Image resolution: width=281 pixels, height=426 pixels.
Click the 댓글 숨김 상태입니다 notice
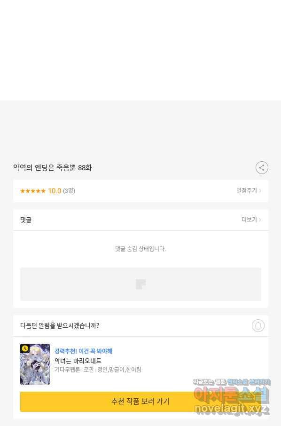[140, 249]
